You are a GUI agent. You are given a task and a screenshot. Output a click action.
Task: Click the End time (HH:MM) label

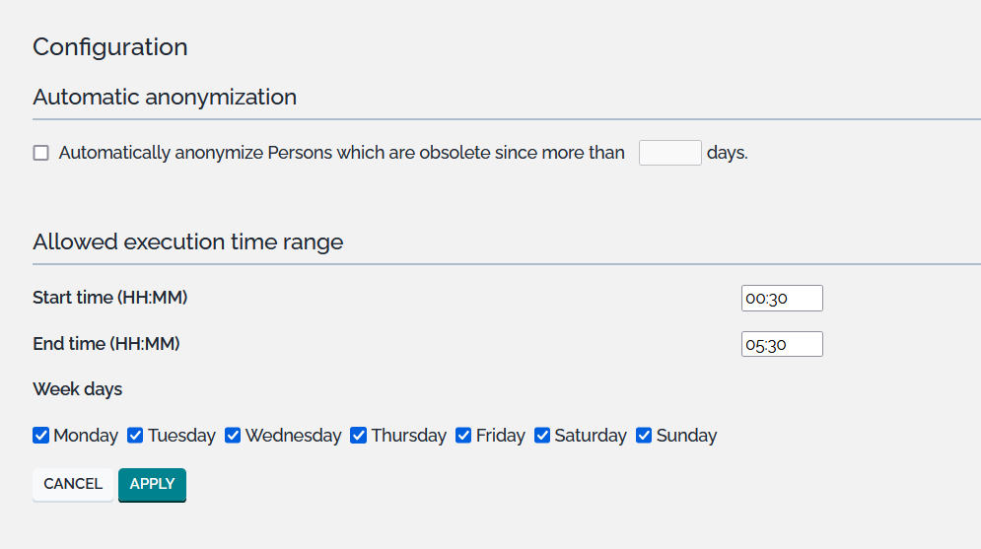[x=105, y=344]
